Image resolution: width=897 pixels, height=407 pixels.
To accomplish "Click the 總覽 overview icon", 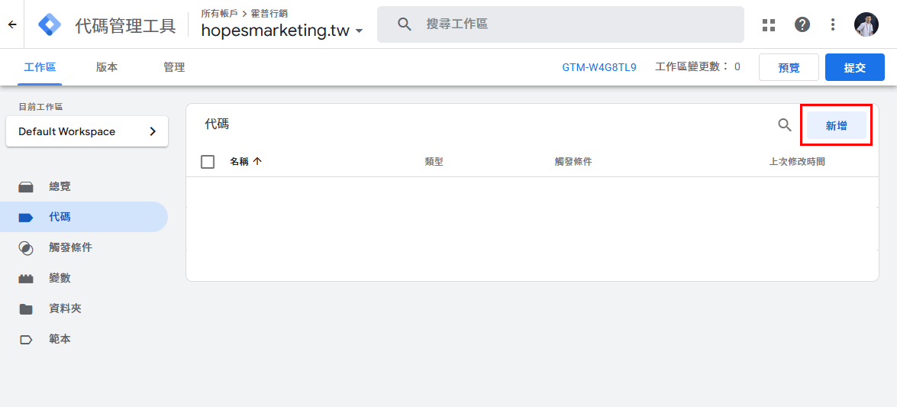I will [26, 186].
